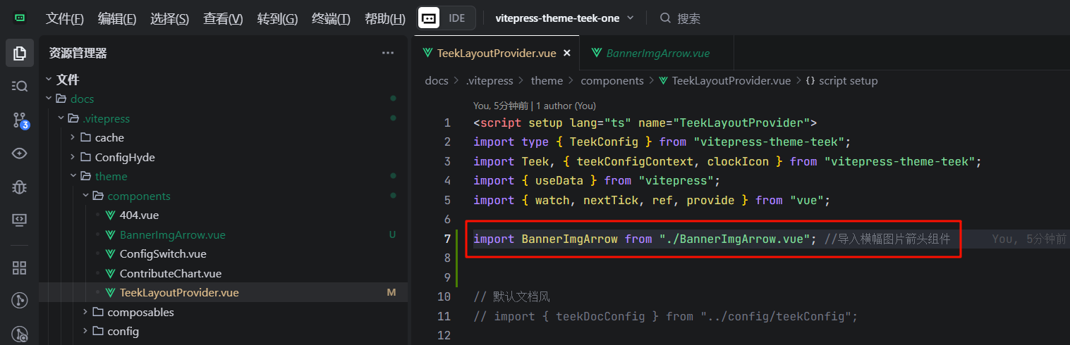Image resolution: width=1070 pixels, height=345 pixels.
Task: Collapse the docs folder
Action: click(82, 99)
